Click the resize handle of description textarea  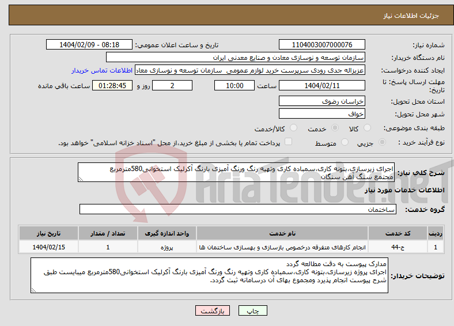(81, 179)
